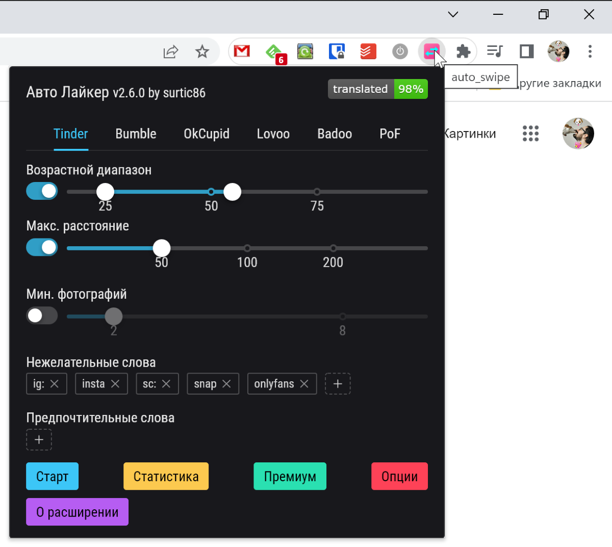Viewport: 612px width, 547px height.
Task: Switch to the Badoo tab
Action: (335, 134)
